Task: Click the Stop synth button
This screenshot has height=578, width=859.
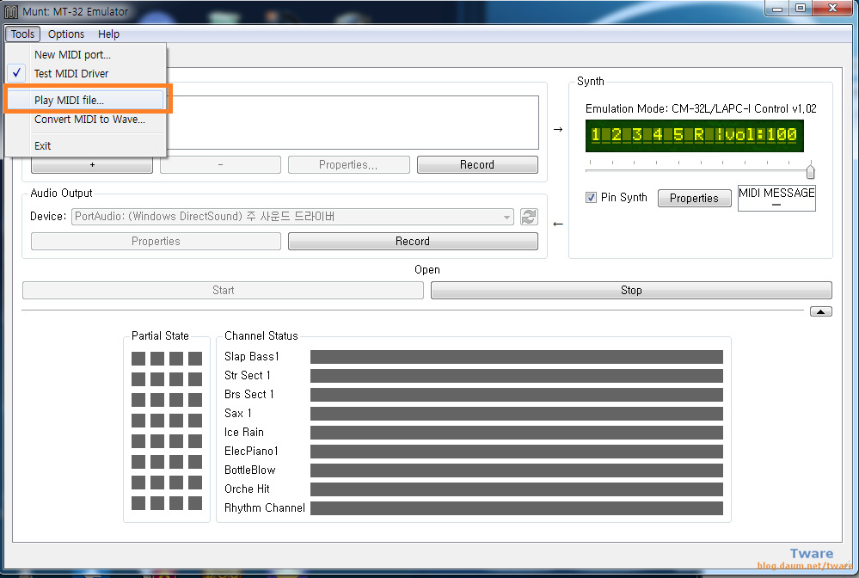Action: (631, 291)
